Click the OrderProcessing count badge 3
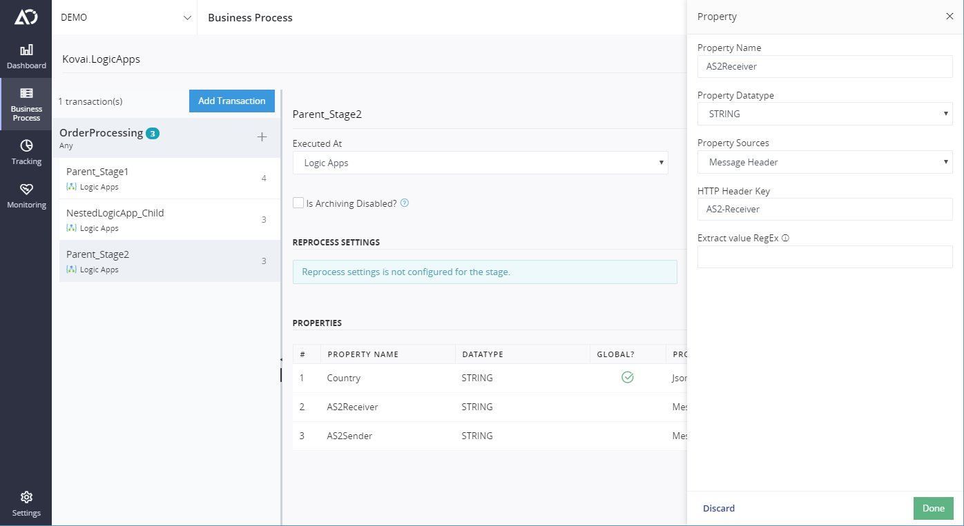The image size is (964, 526). tap(153, 133)
